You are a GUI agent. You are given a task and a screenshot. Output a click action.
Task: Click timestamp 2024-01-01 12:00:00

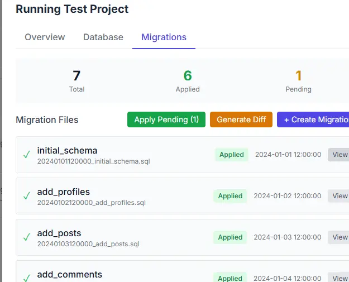(288, 155)
